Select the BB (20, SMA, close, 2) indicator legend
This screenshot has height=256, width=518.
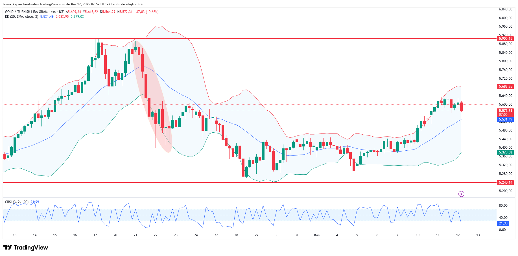point(21,17)
